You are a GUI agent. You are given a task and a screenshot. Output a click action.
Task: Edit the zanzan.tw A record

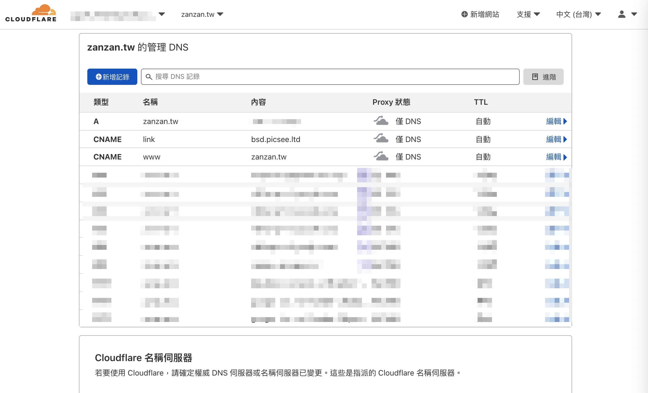[556, 121]
